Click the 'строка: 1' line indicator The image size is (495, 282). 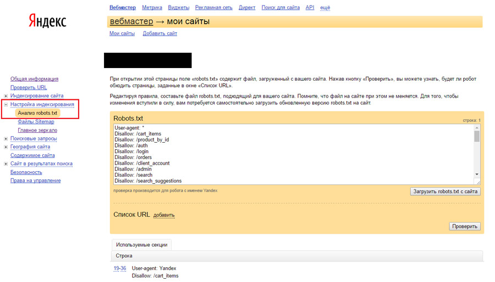(472, 120)
